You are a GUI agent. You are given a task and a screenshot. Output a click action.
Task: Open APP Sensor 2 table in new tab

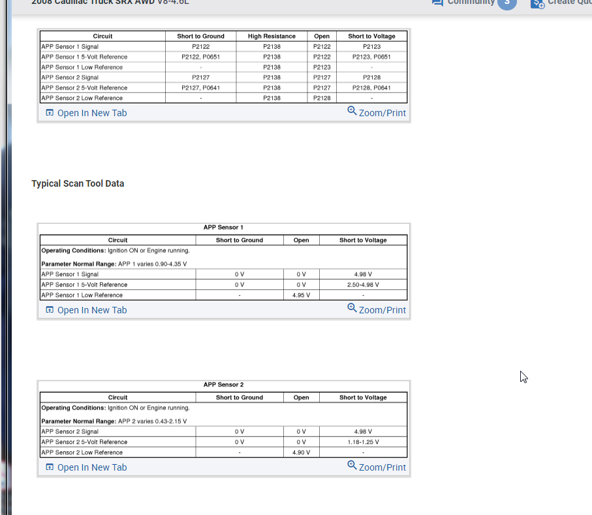click(86, 467)
